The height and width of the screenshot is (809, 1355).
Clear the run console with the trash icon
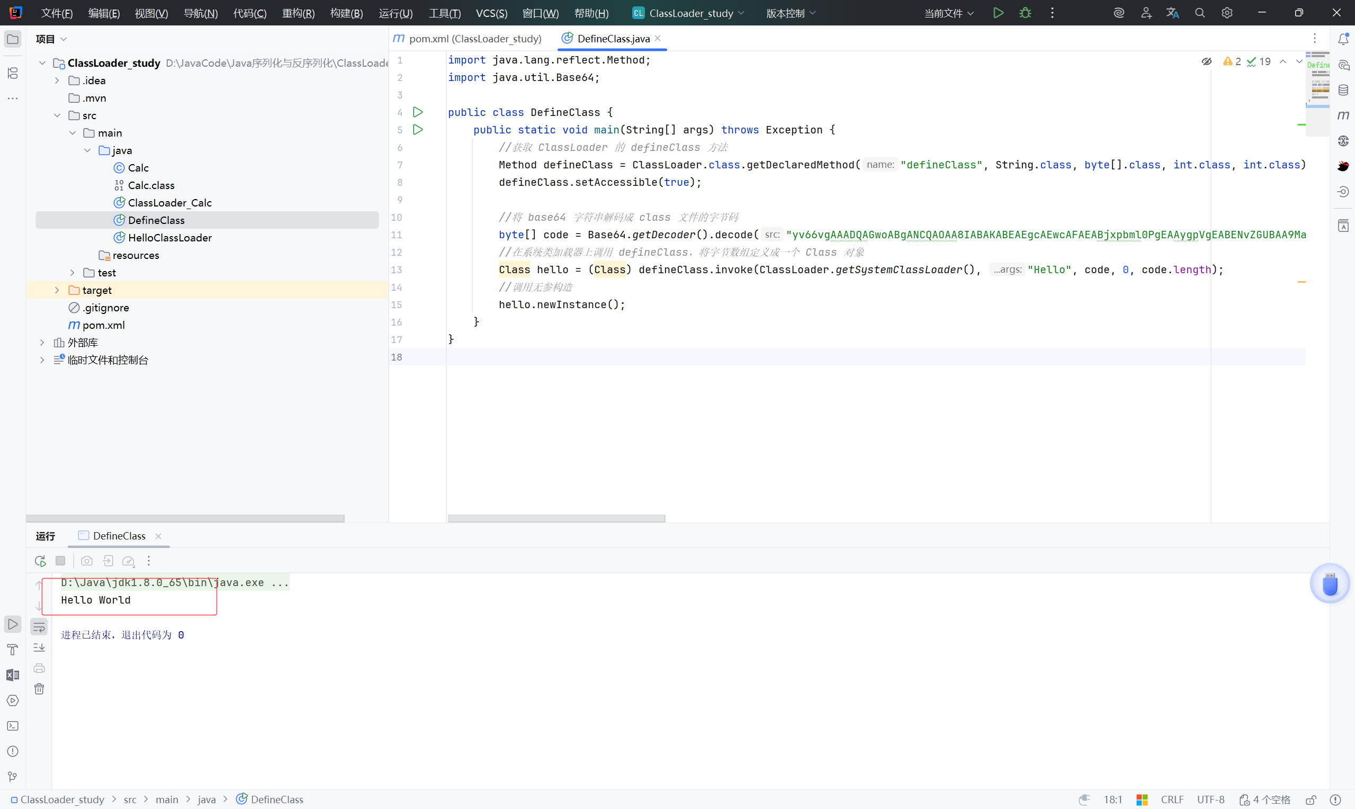click(39, 689)
